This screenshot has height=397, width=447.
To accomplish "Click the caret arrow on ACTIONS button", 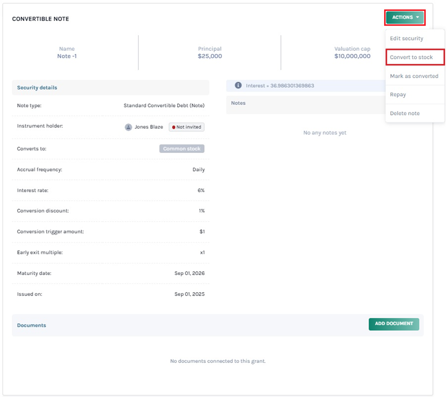I will 417,18.
